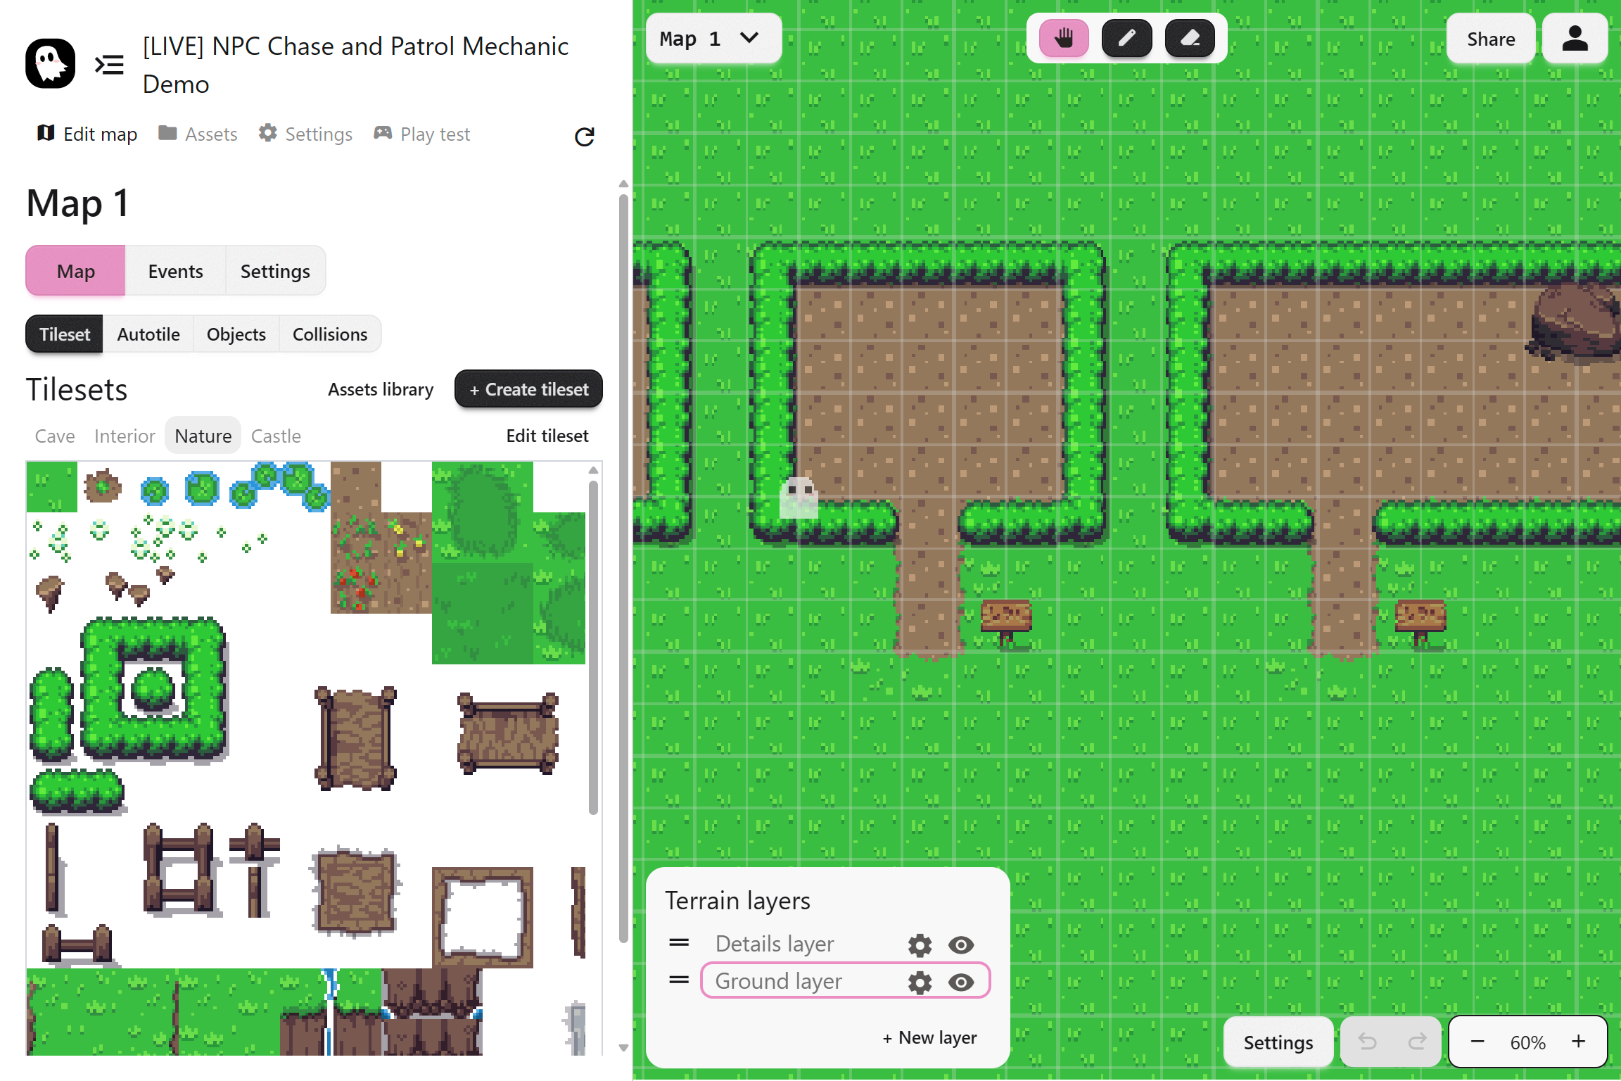Screen dimensions: 1621x1081
Task: Open Ground layer gear settings
Action: coord(920,982)
